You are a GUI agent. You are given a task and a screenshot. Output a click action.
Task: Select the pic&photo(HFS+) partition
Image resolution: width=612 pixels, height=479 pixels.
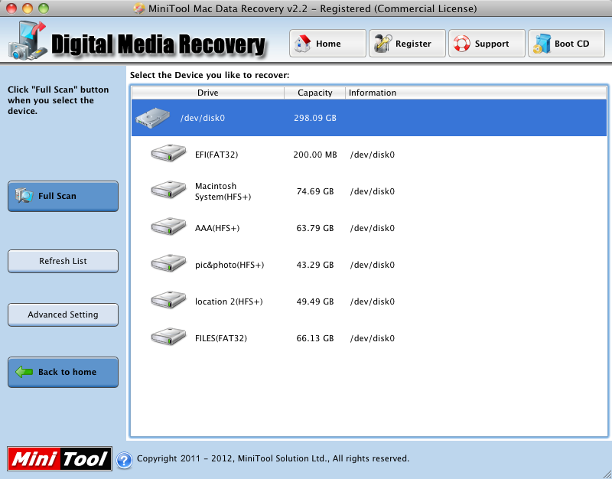tap(229, 265)
